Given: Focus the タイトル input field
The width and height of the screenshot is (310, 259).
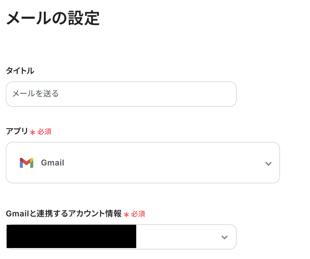Looking at the screenshot, I should coord(121,94).
